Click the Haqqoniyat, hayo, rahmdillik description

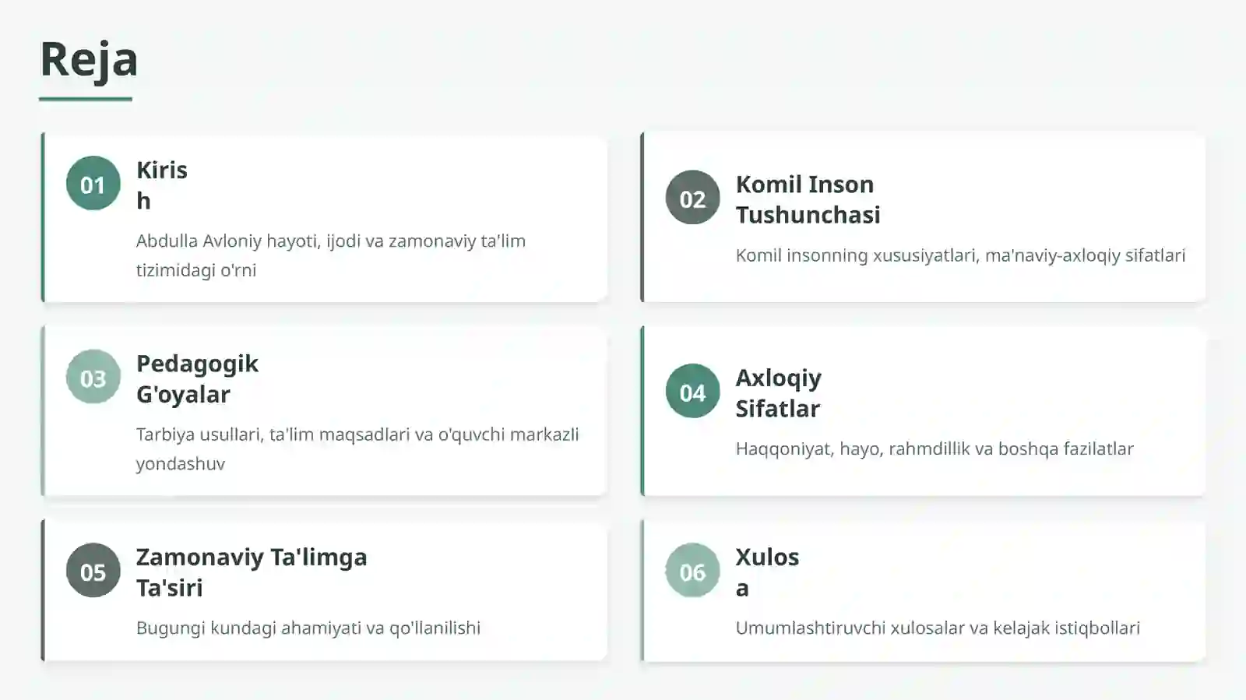click(935, 448)
